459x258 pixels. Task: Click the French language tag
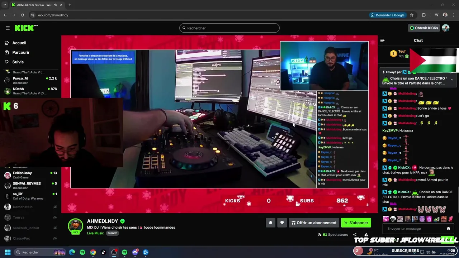tap(112, 233)
